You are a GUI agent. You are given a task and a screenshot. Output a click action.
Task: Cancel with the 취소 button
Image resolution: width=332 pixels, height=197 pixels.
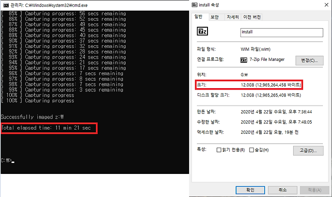point(283,190)
